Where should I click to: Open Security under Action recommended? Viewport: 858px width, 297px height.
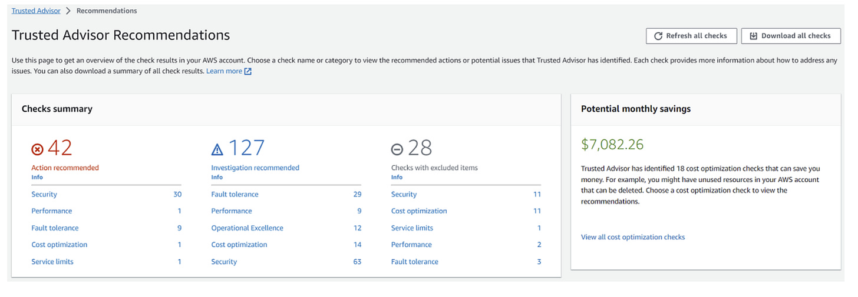click(x=44, y=194)
